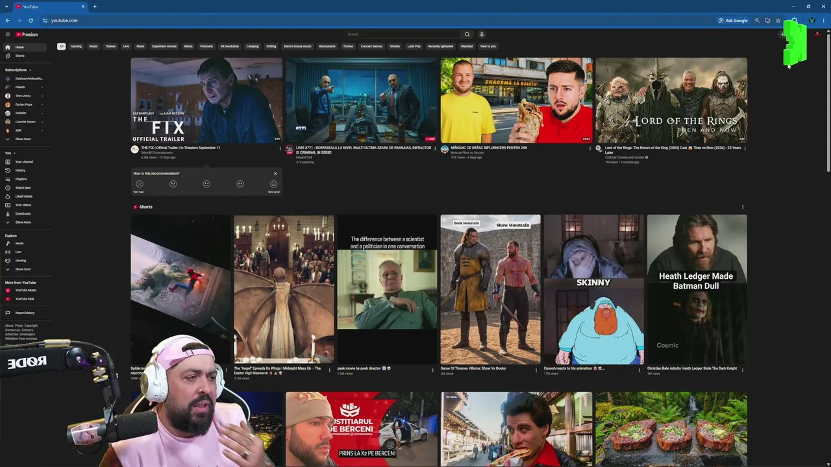This screenshot has width=831, height=467.
Task: Open the Subscriptions section header
Action: (18, 70)
